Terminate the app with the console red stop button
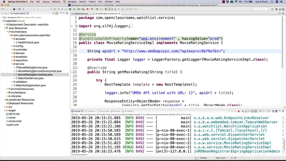 click(239, 111)
